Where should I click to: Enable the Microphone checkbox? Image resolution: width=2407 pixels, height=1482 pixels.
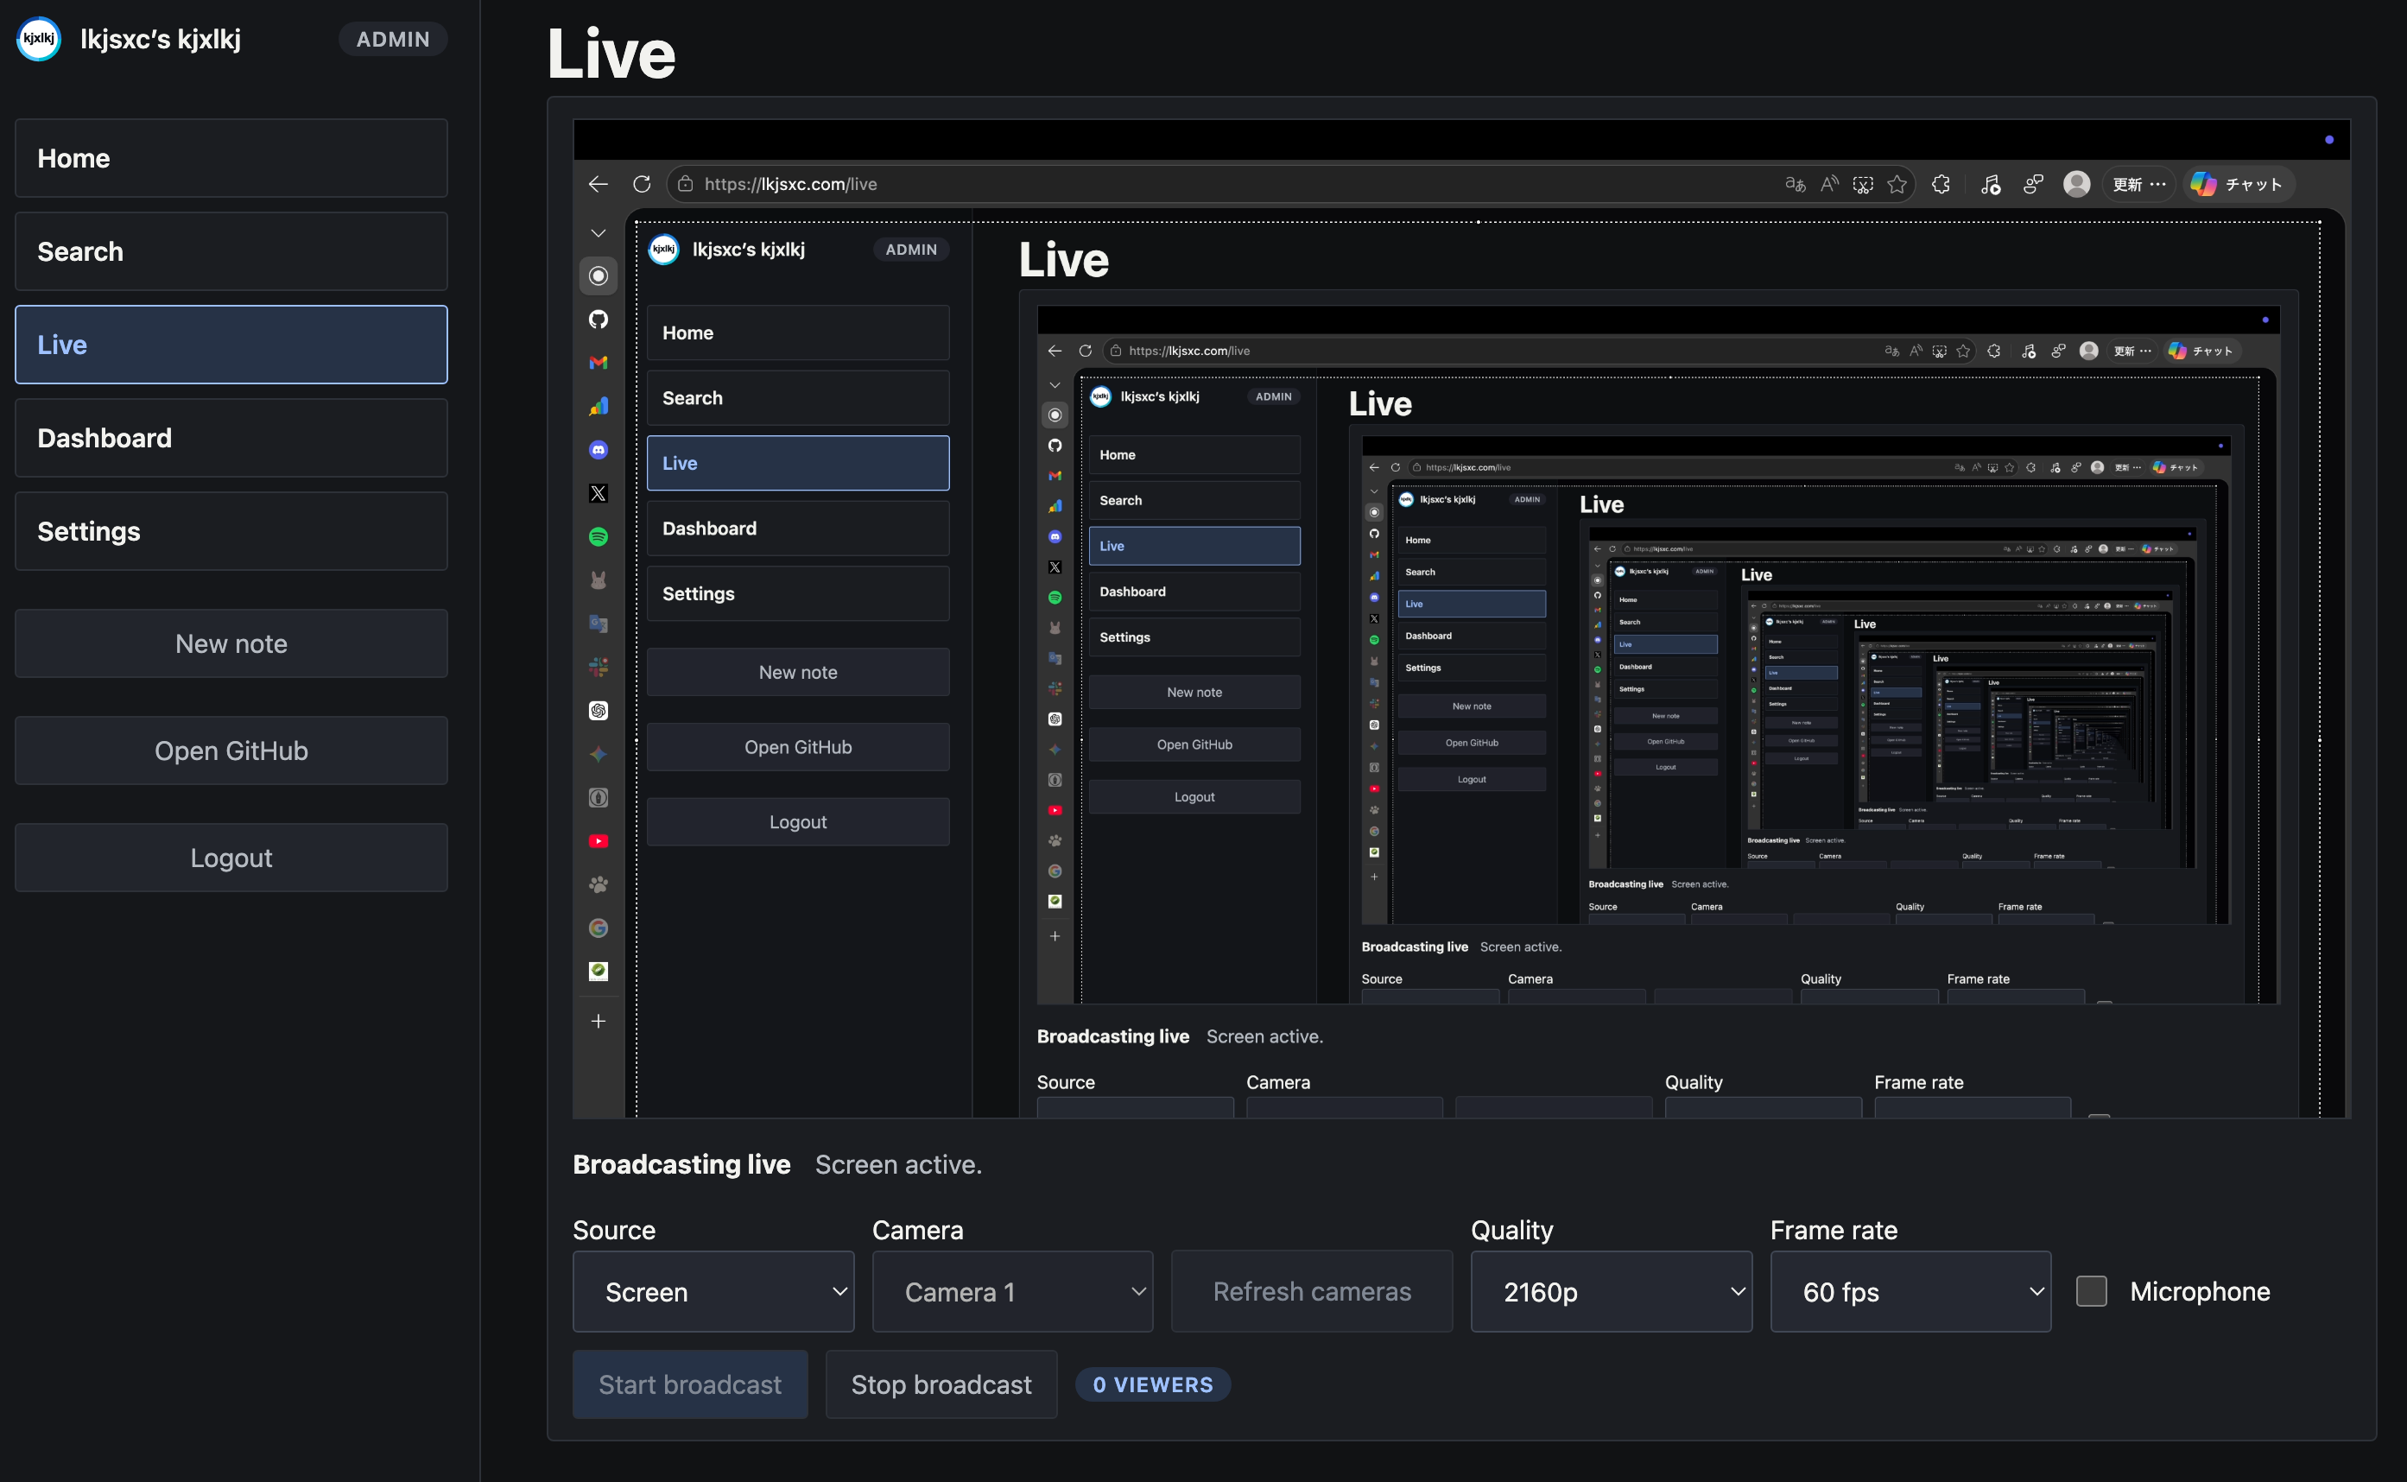pos(2090,1291)
